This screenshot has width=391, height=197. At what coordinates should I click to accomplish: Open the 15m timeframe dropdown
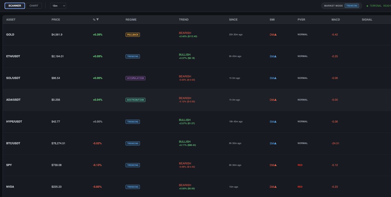[58, 6]
